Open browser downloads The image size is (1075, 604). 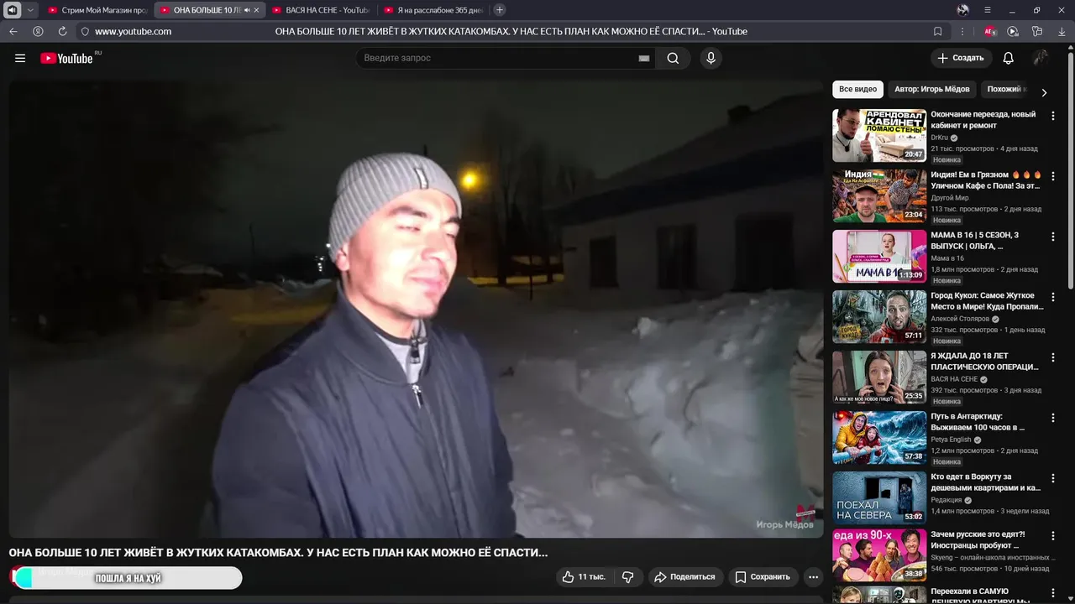pos(1062,31)
